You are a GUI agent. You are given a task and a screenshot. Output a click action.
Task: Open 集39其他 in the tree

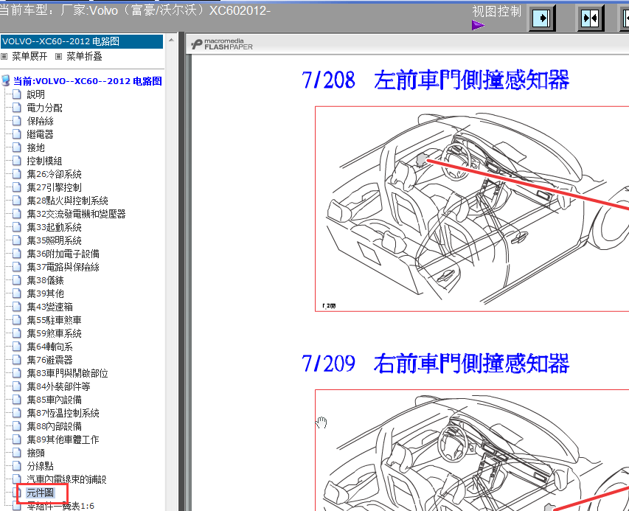45,293
